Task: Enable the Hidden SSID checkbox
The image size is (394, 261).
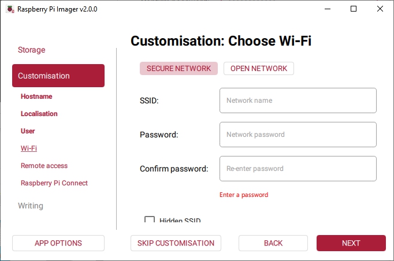Action: pyautogui.click(x=150, y=220)
